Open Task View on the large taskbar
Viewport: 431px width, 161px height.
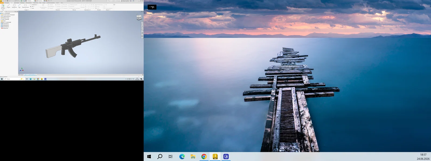(171, 156)
